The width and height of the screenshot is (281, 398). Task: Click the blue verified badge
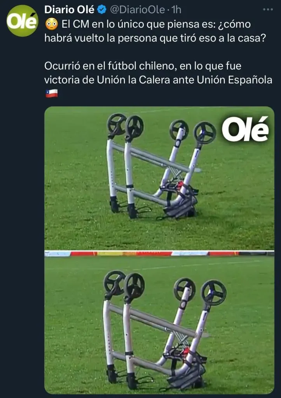click(x=102, y=10)
